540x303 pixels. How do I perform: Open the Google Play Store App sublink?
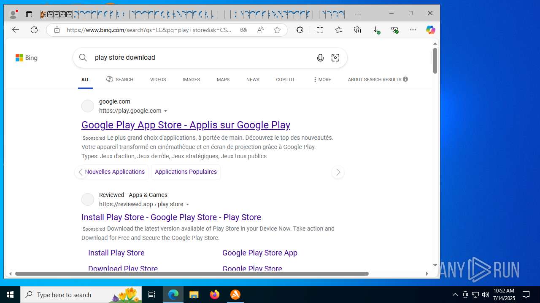coord(260,253)
